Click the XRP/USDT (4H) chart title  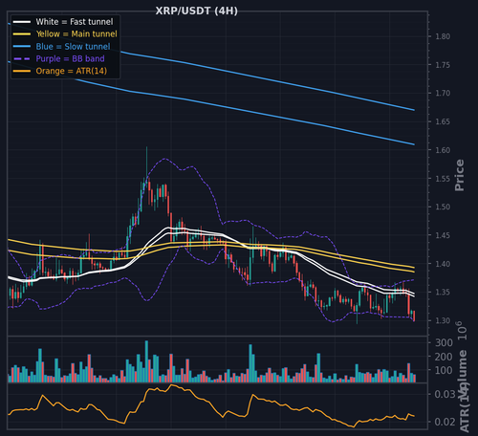click(x=196, y=11)
